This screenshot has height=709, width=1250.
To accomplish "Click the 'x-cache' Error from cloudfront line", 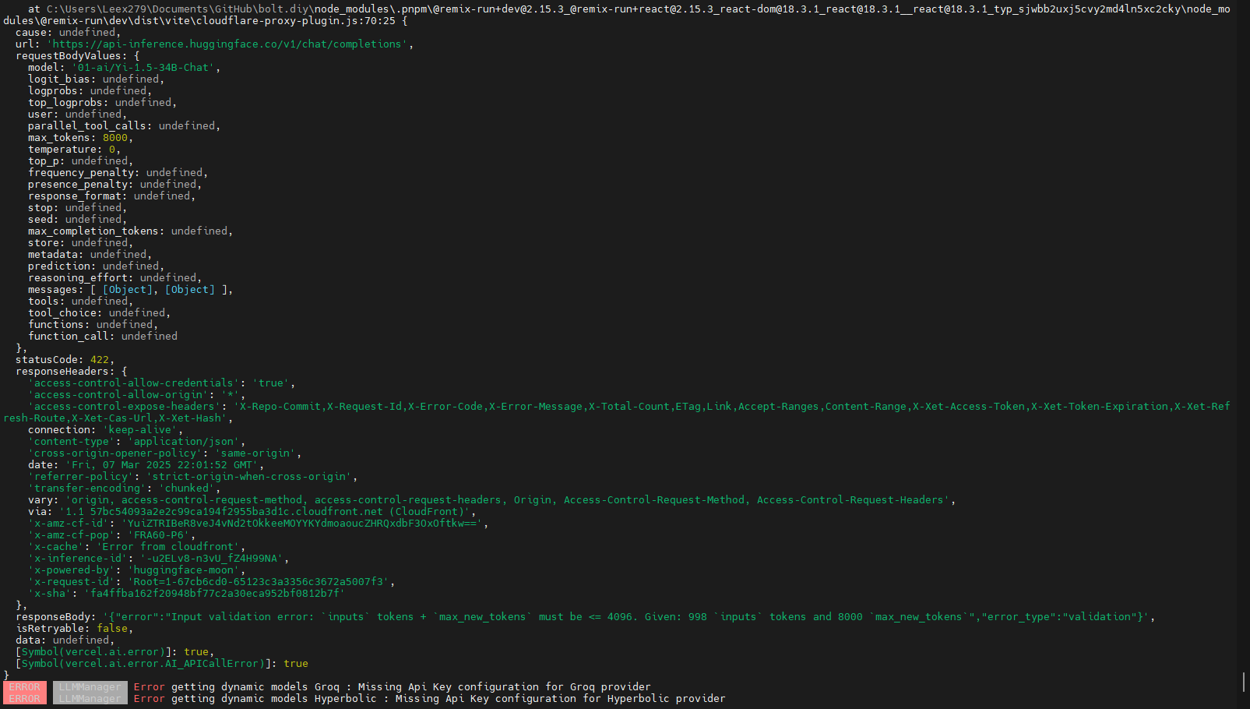I will point(137,547).
